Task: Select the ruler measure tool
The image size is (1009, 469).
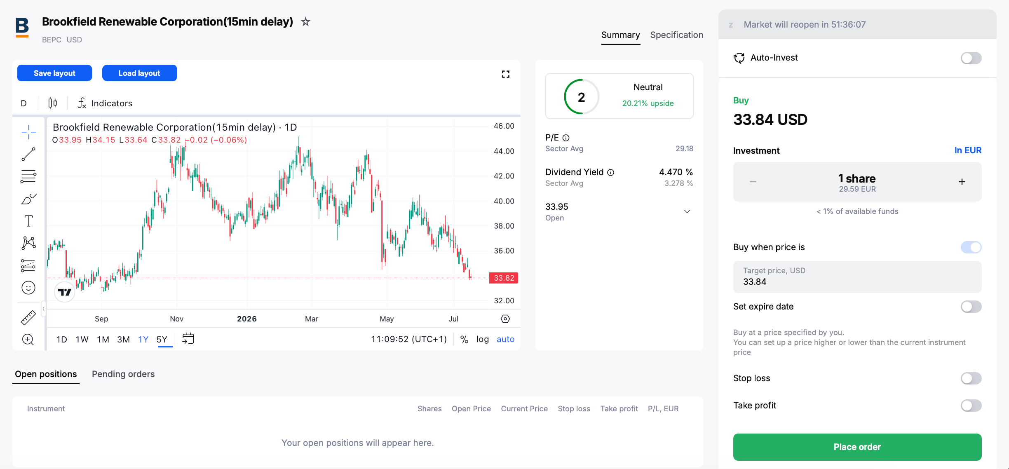Action: tap(28, 317)
